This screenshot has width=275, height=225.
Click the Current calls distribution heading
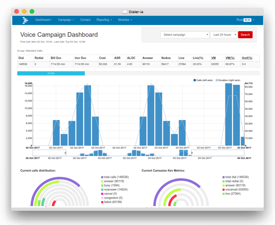[38, 170]
